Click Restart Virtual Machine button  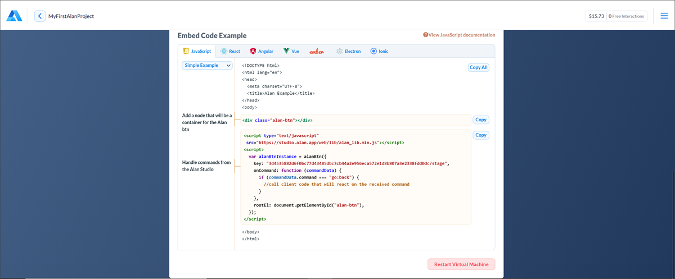tap(461, 264)
